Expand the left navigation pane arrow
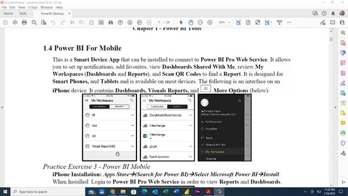348x196 pixels. click(x=2, y=107)
